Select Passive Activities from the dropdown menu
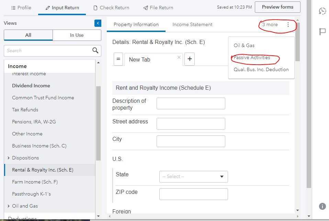329x221 pixels. [x=252, y=57]
